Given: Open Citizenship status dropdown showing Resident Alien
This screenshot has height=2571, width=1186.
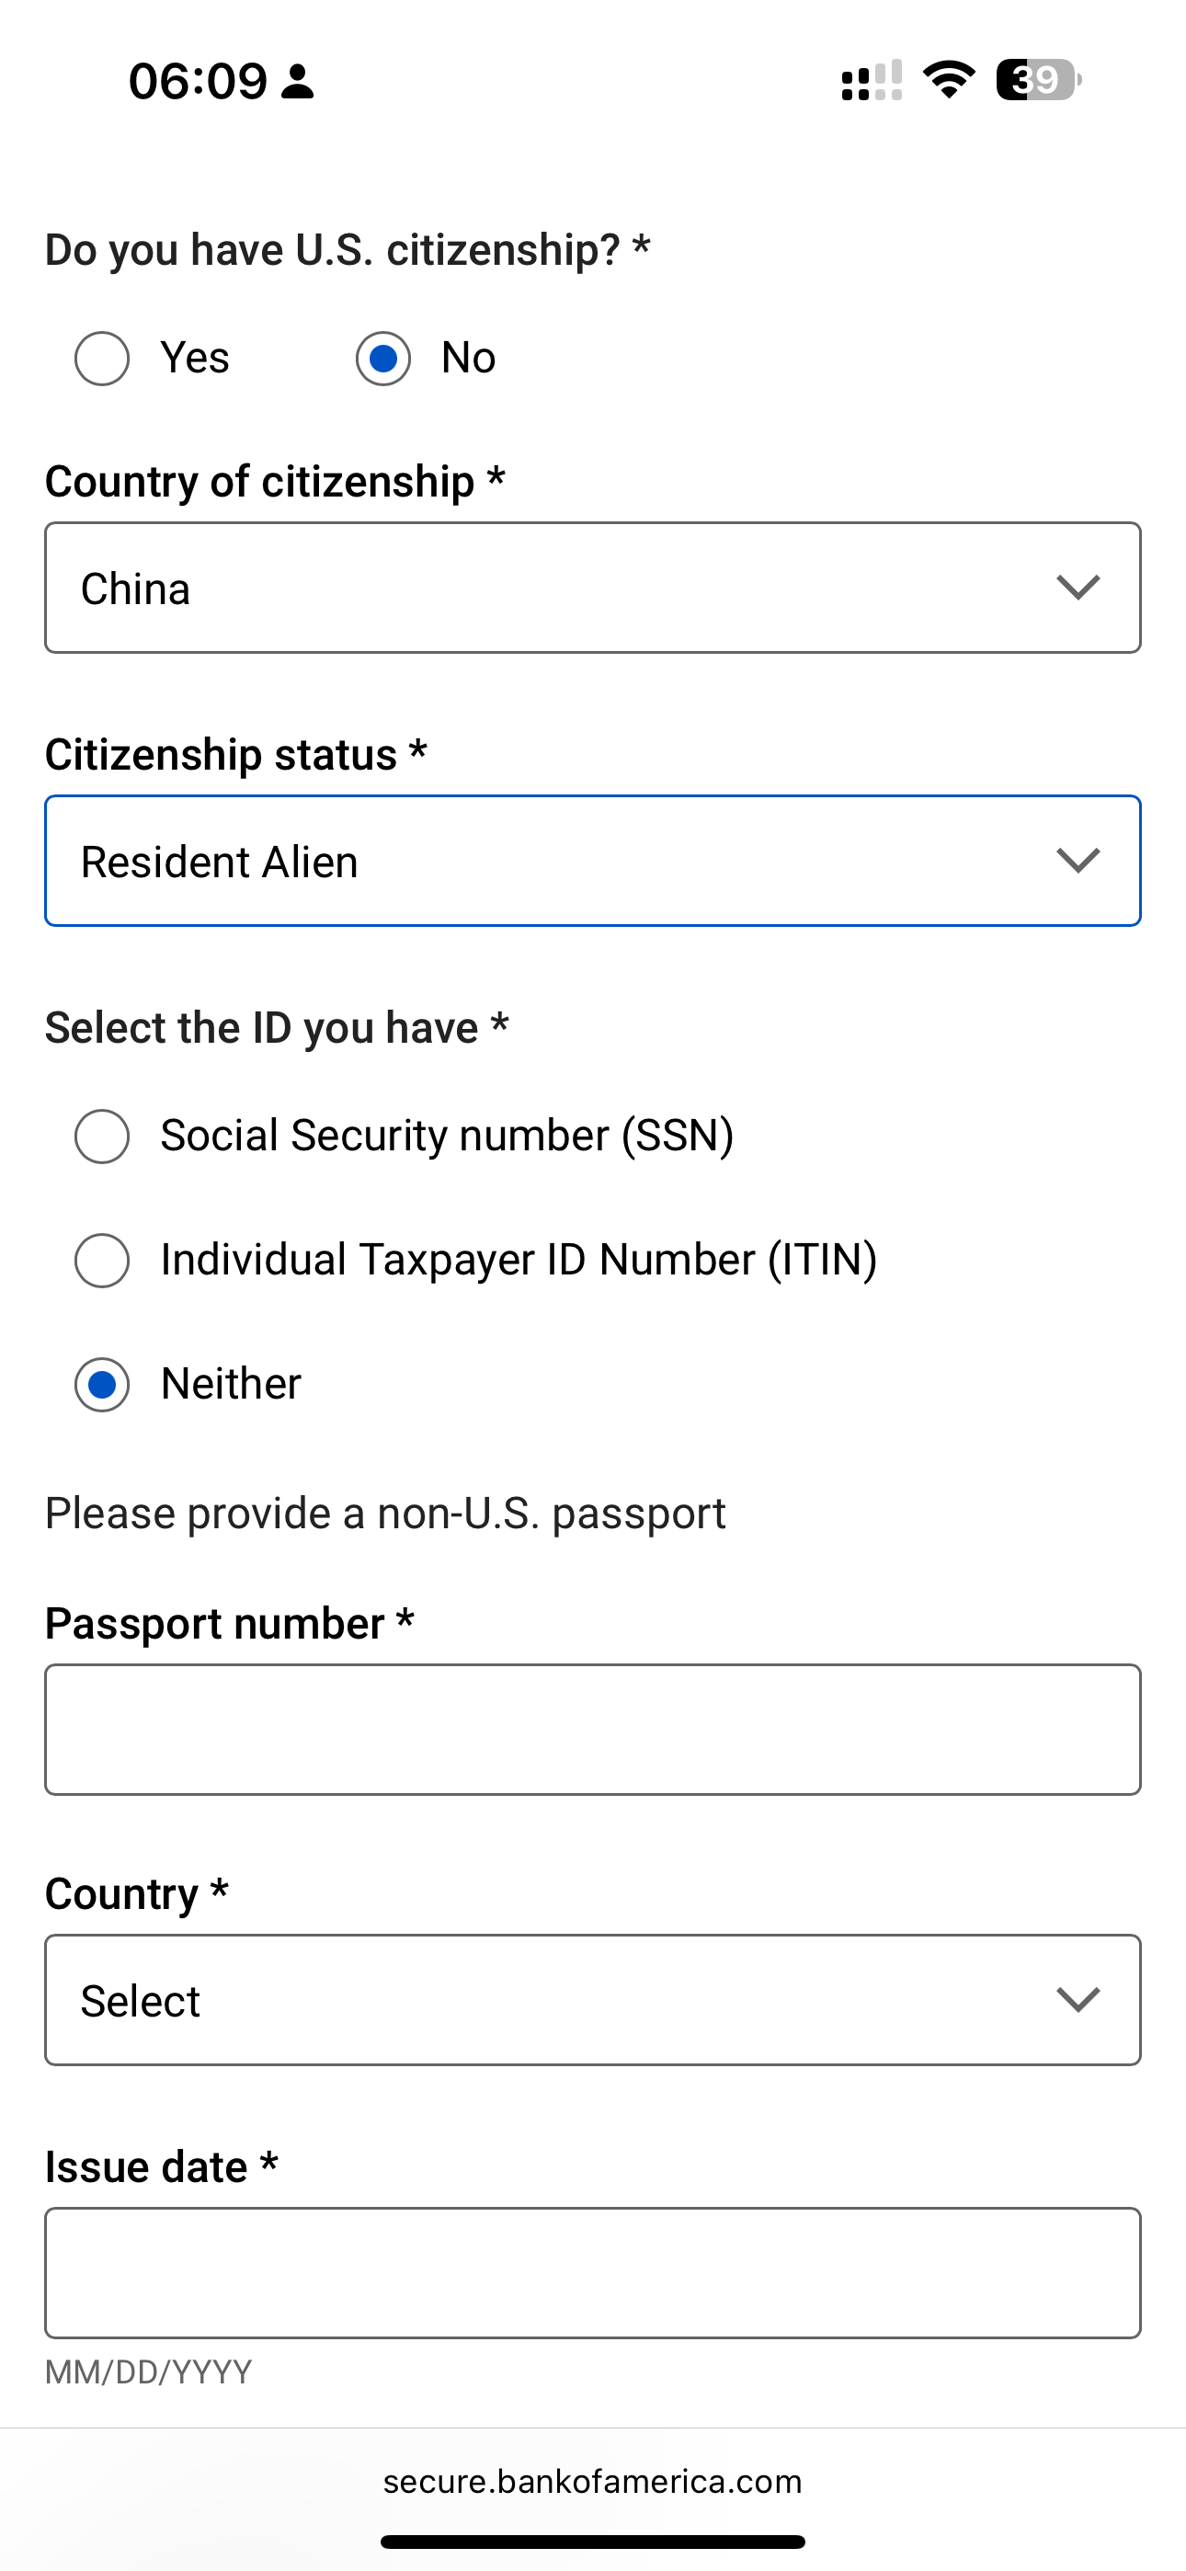Looking at the screenshot, I should tap(559, 861).
